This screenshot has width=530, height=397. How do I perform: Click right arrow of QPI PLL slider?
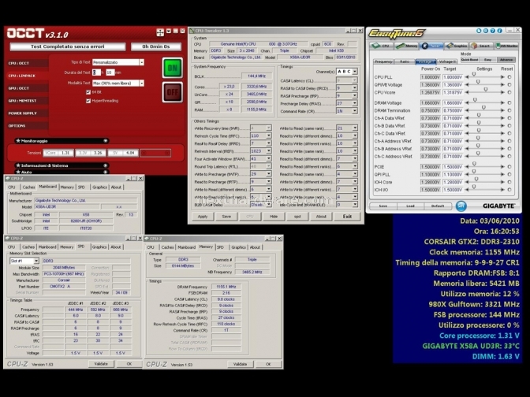coord(502,175)
